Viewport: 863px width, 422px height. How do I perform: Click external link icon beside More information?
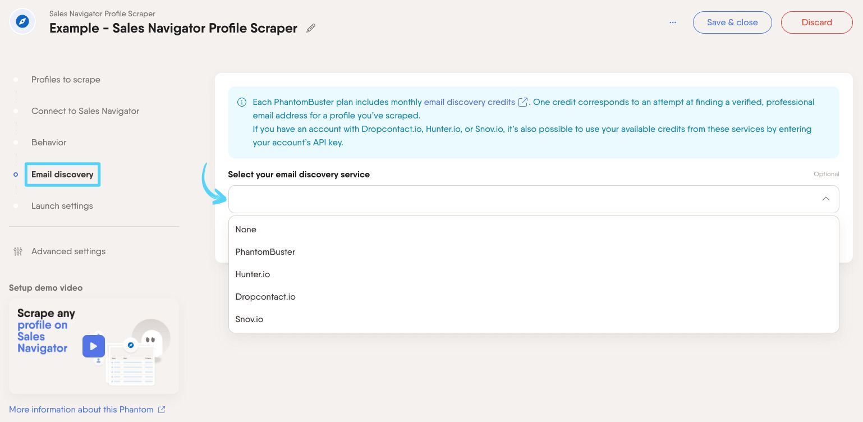click(x=162, y=410)
